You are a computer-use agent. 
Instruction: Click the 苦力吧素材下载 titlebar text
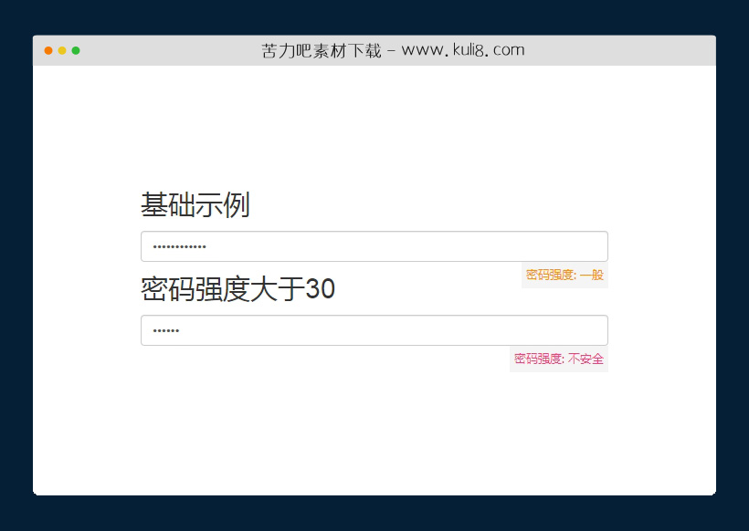[320, 50]
